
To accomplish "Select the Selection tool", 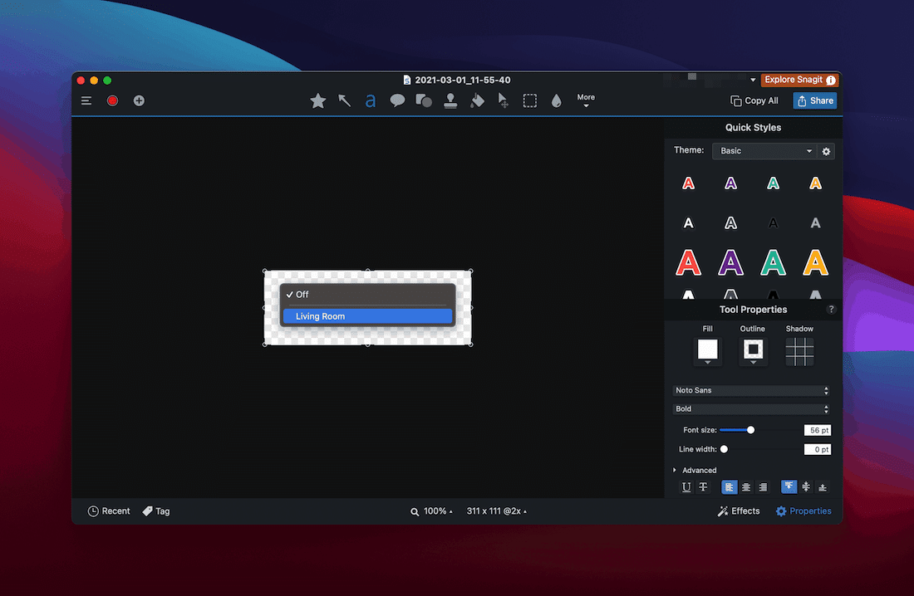I will click(529, 100).
